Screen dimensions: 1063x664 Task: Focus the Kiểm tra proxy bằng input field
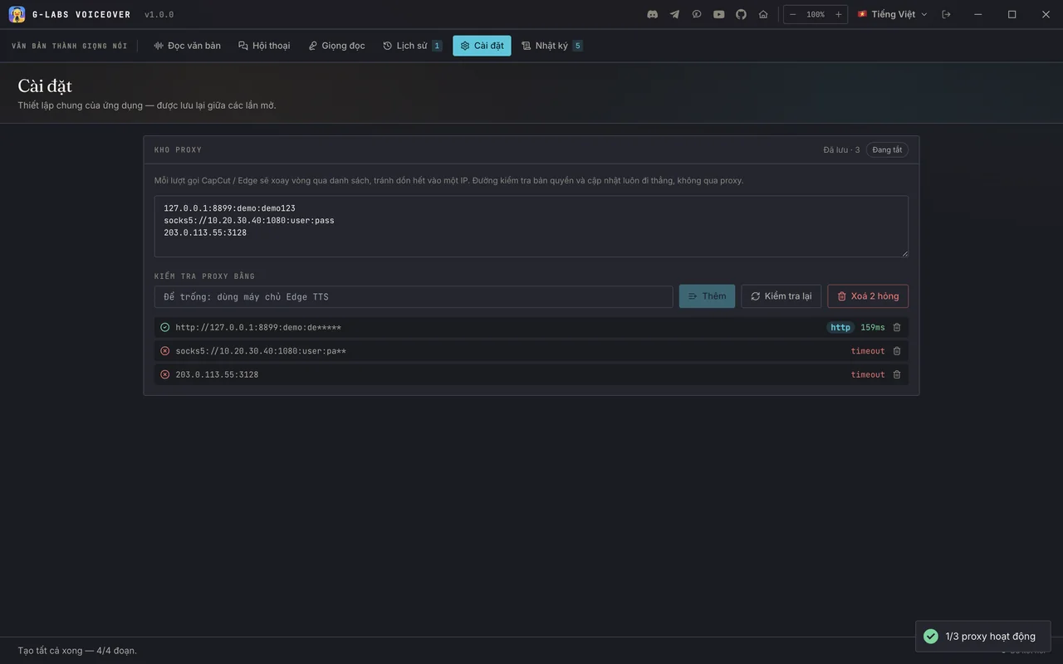point(414,296)
